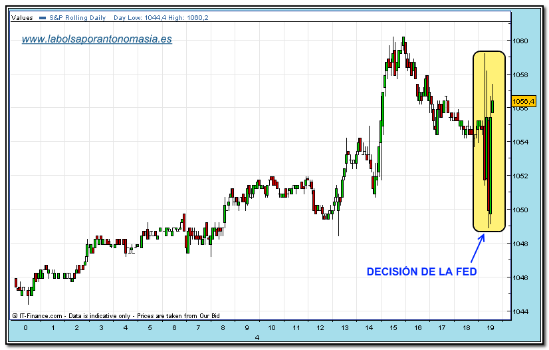549x350 pixels.
Task: Click hour 10 on the time axis
Action: click(x=272, y=328)
